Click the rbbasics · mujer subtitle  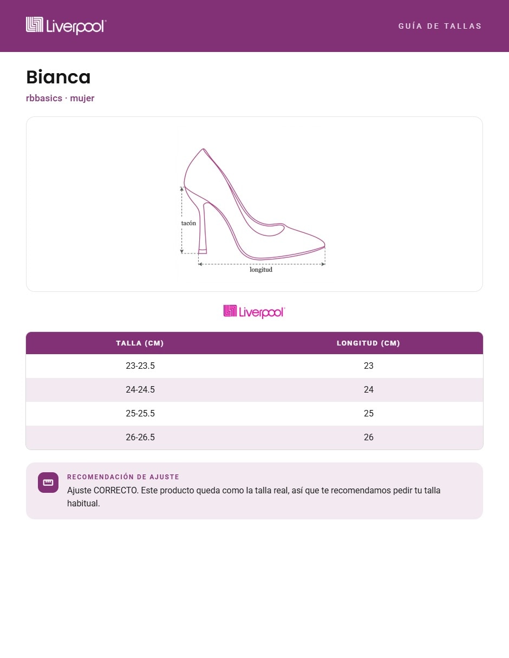60,99
